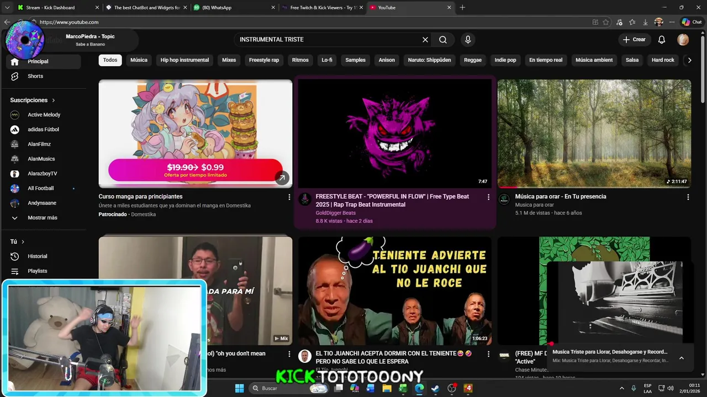Open options menu for FREESTYLE BEAT video
707x397 pixels.
[x=488, y=197]
